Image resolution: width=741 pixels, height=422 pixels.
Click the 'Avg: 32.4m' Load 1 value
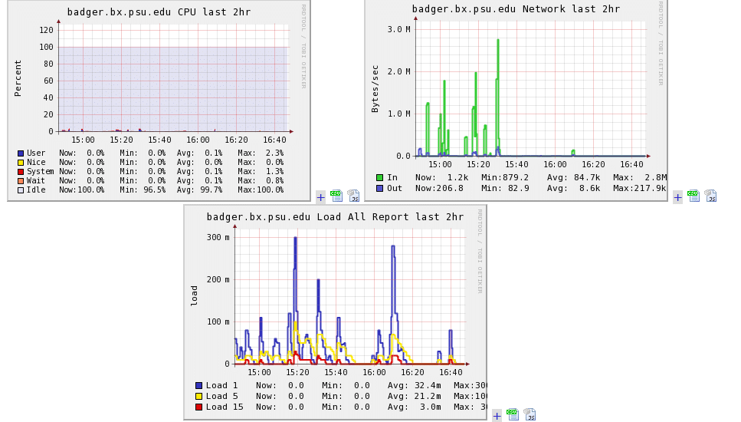click(x=415, y=386)
